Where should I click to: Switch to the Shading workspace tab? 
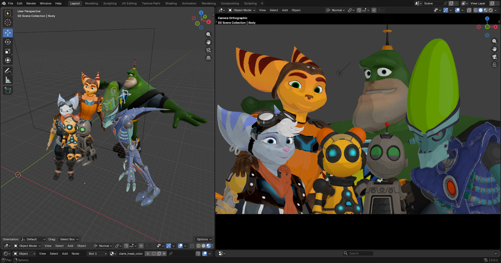(171, 3)
